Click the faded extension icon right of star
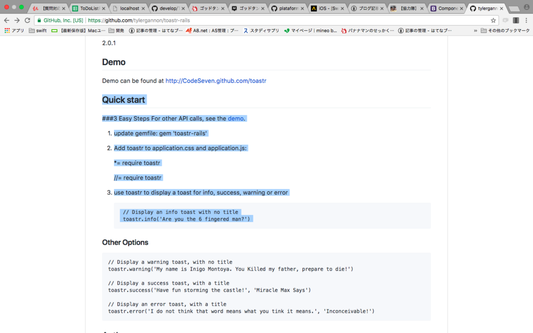The image size is (533, 333). coord(505,20)
